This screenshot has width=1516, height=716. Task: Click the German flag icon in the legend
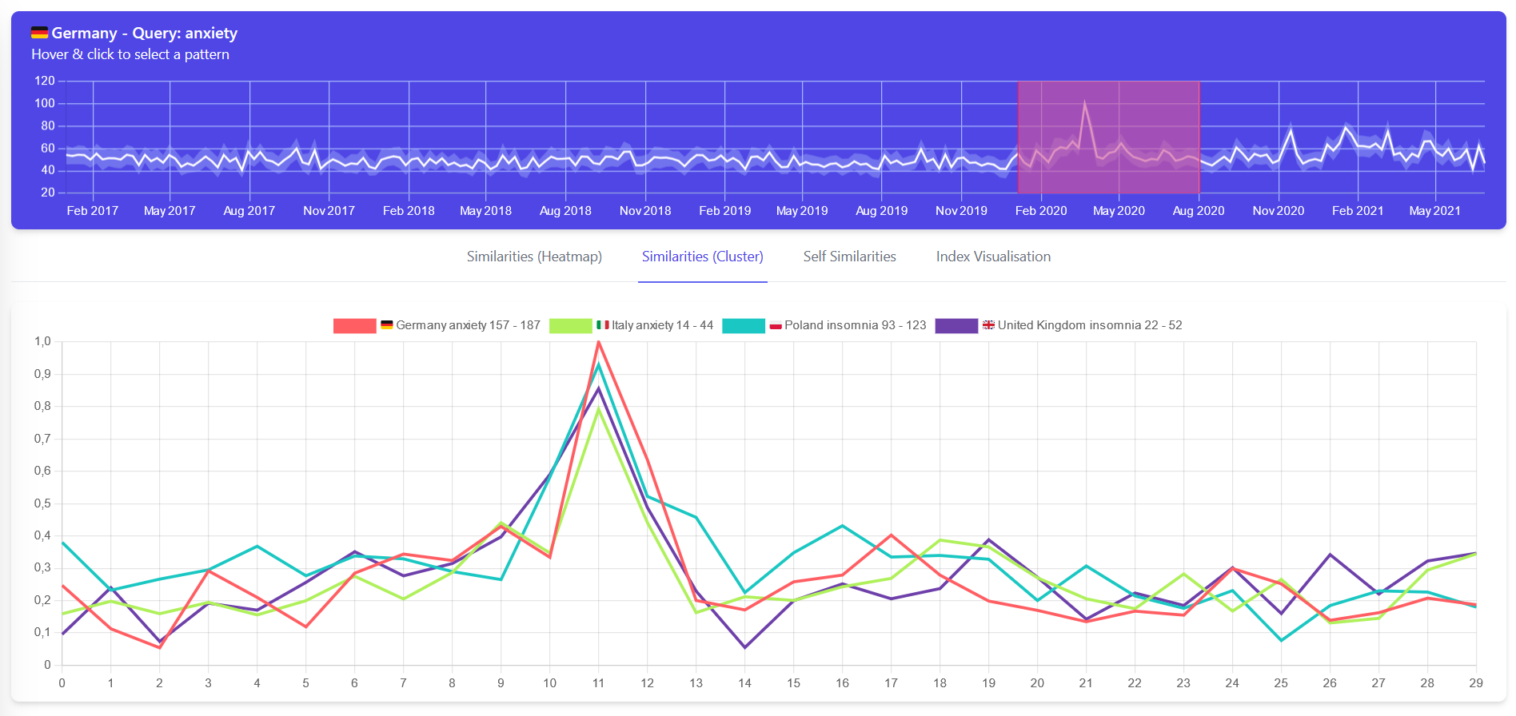pyautogui.click(x=386, y=325)
